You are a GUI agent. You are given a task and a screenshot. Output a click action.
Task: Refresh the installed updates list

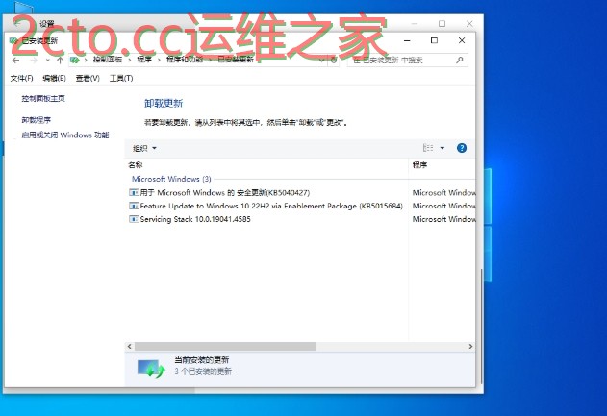(333, 61)
